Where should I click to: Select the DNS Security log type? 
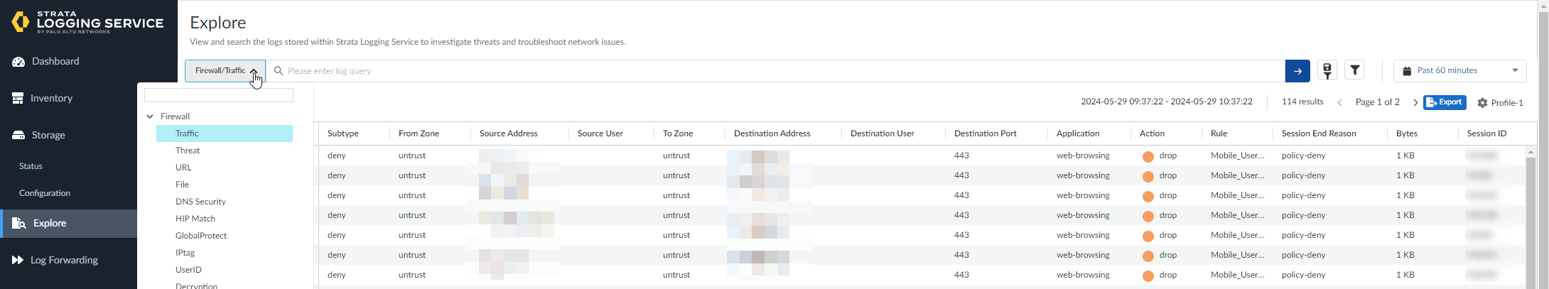pyautogui.click(x=200, y=202)
